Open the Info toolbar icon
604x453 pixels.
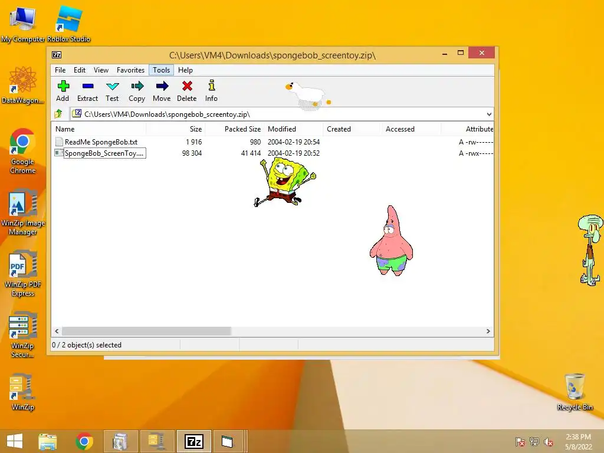211,91
